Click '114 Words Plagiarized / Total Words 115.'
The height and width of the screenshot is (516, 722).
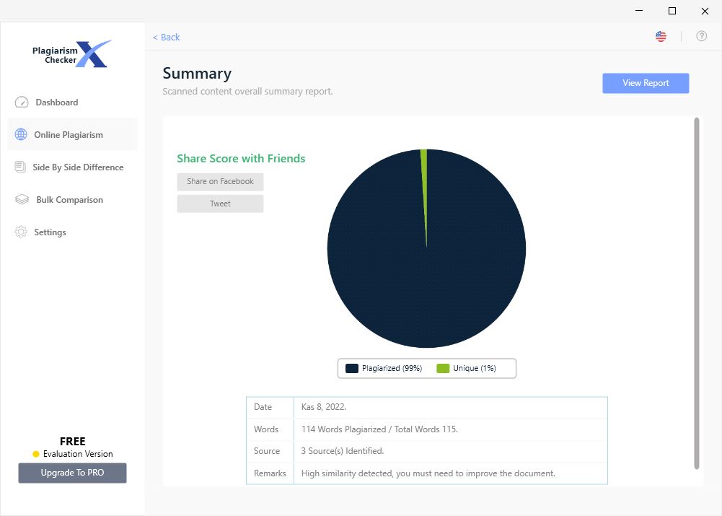(x=379, y=429)
